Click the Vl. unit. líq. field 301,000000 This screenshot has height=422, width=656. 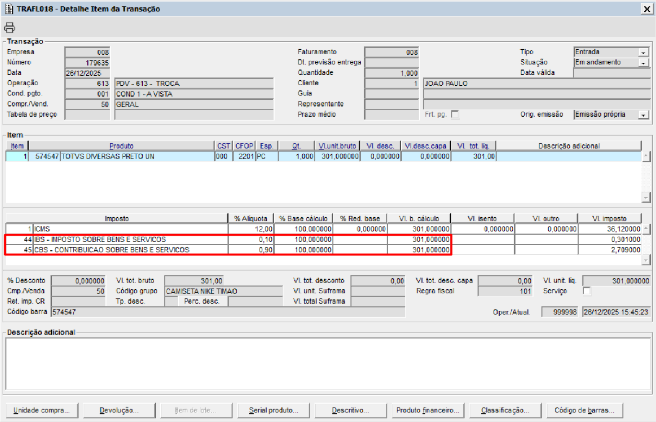tap(616, 281)
